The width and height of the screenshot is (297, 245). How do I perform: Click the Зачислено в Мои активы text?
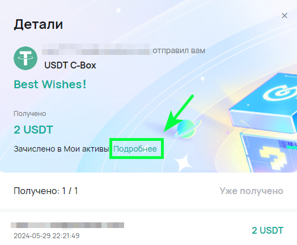click(61, 149)
